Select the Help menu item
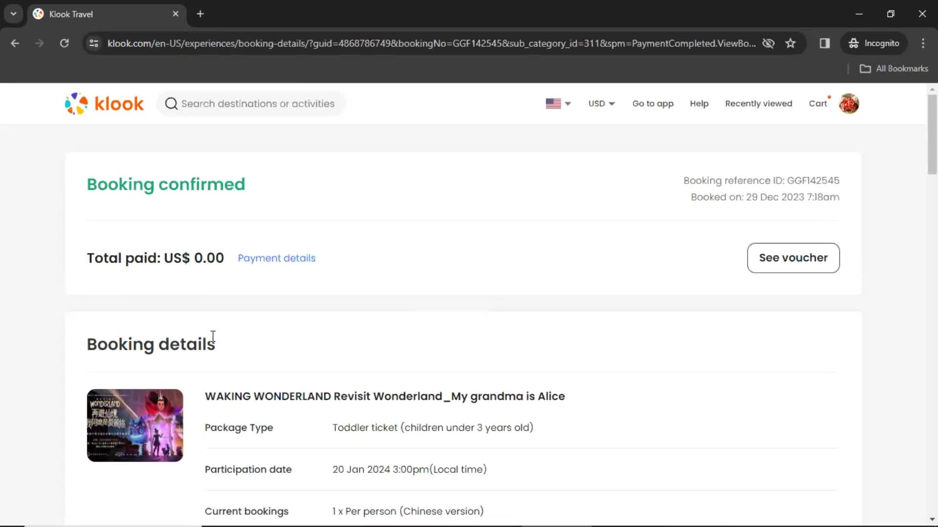This screenshot has height=527, width=938. pos(700,103)
